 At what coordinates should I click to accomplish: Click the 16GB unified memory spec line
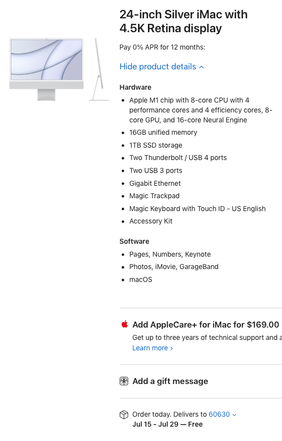[x=163, y=132]
